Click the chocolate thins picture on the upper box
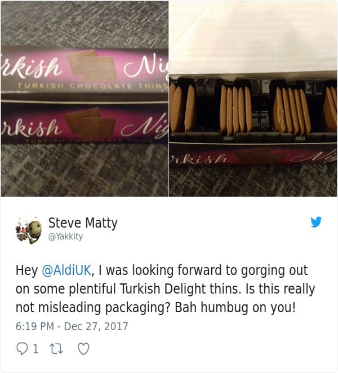 [92, 65]
